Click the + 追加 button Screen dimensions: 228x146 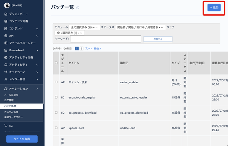coord(214,8)
